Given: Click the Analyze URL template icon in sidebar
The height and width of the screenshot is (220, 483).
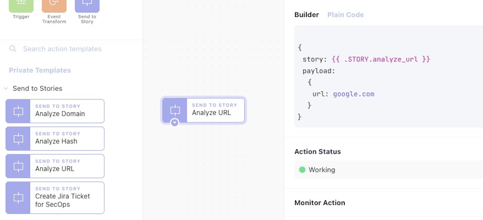Looking at the screenshot, I should tap(18, 166).
